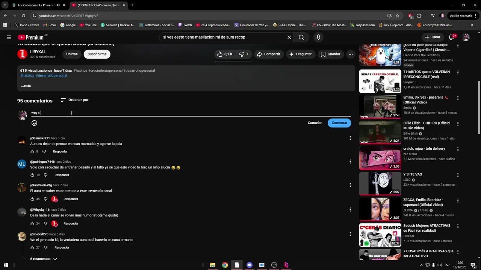481x270 pixels.
Task: Open the 'Seducir Mujeres ATRACTIVAS' video title
Action: click(x=427, y=228)
